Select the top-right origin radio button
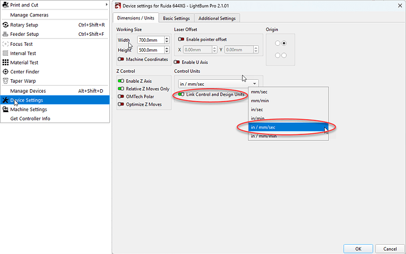Screen dimensions: 406x254 [x=284, y=43]
